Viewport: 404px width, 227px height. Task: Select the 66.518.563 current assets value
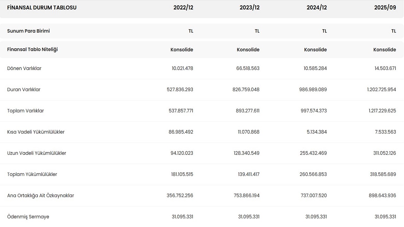[247, 68]
